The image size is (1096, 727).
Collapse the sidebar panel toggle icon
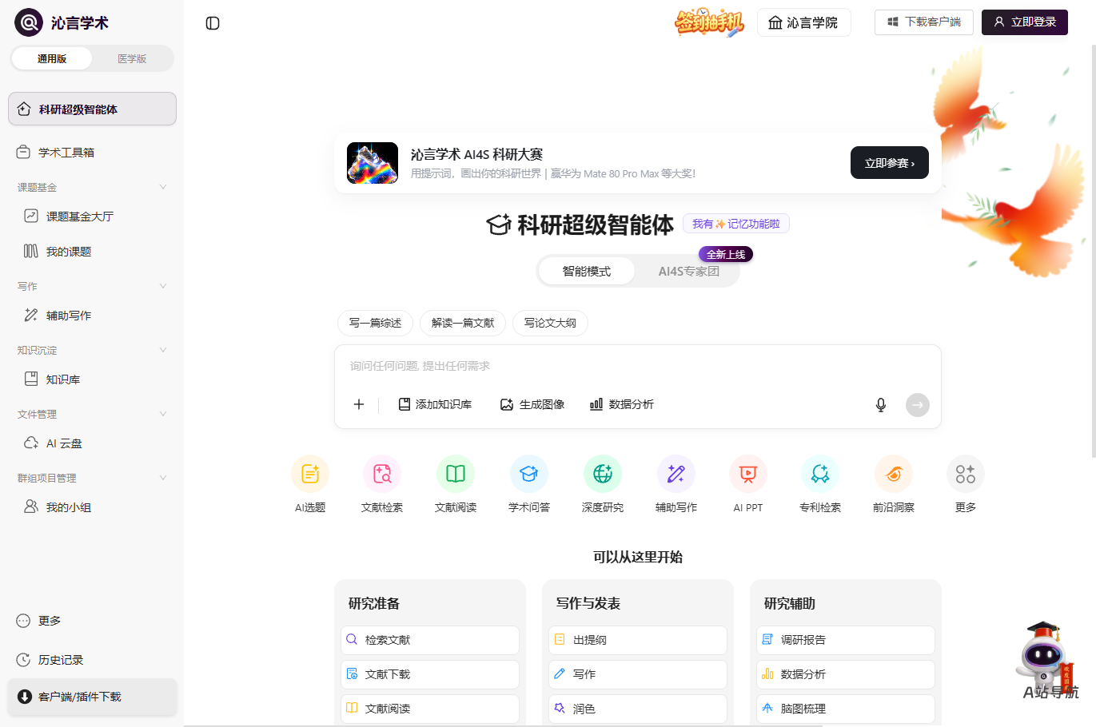coord(213,23)
